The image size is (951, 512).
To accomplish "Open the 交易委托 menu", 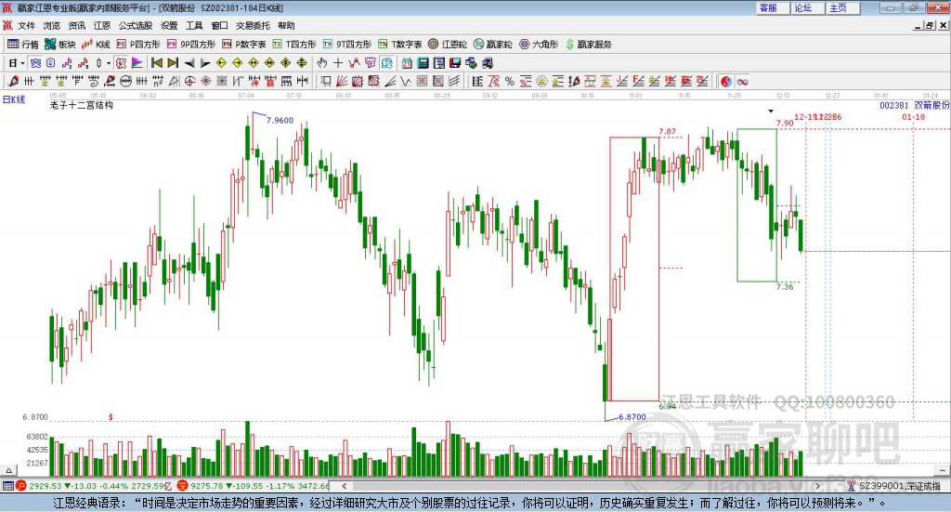I will [x=253, y=25].
